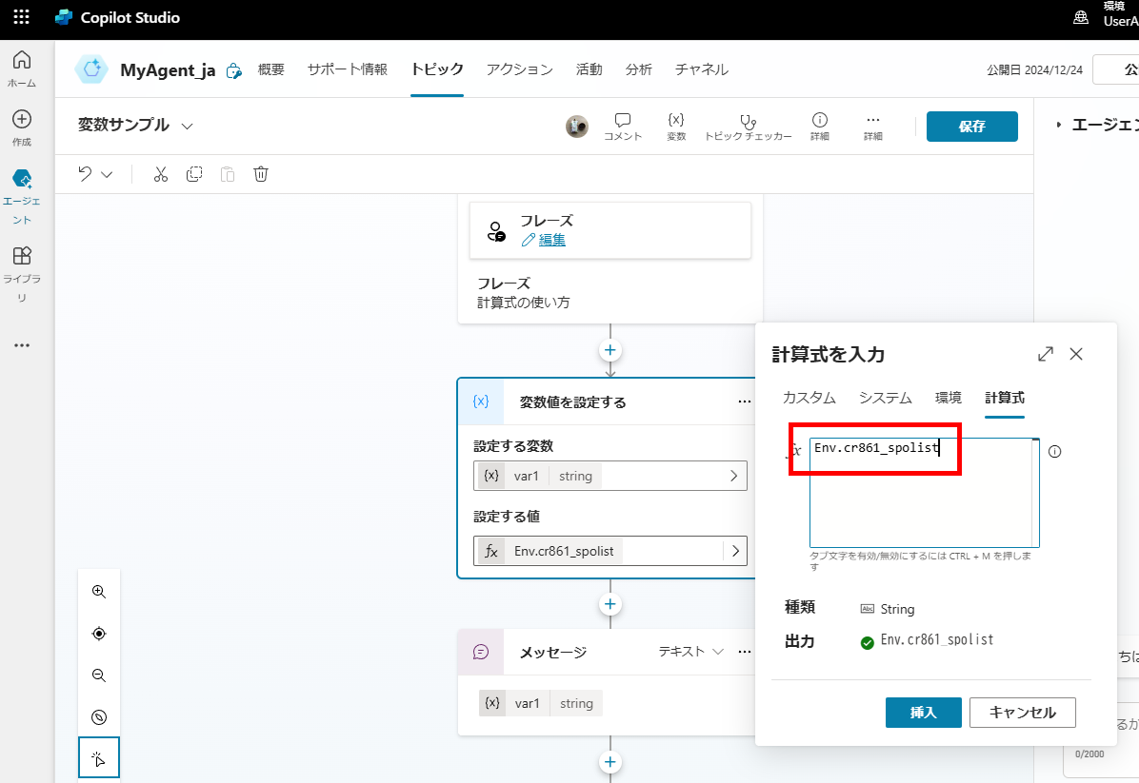Screen dimensions: 1139x783
Task: Zoom in on the canvas
Action: click(99, 591)
